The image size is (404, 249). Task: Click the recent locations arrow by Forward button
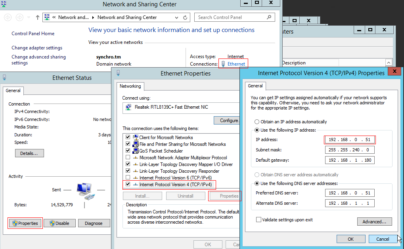29,17
